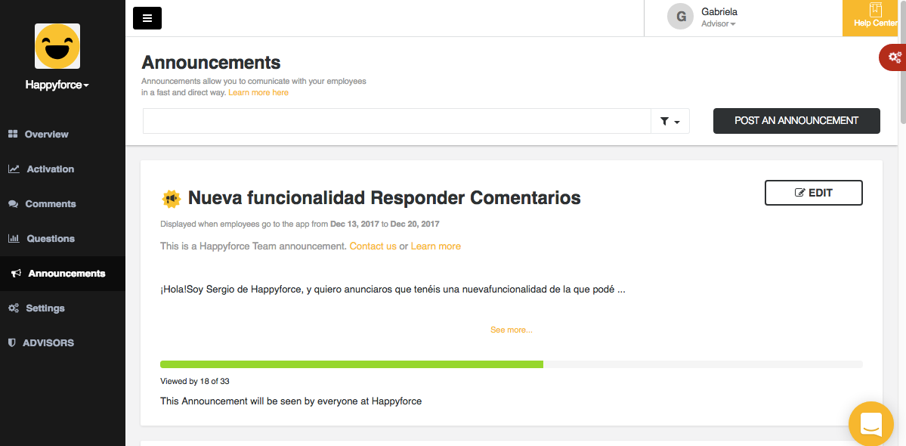
Task: Click the red gears icon on the right
Action: click(895, 57)
